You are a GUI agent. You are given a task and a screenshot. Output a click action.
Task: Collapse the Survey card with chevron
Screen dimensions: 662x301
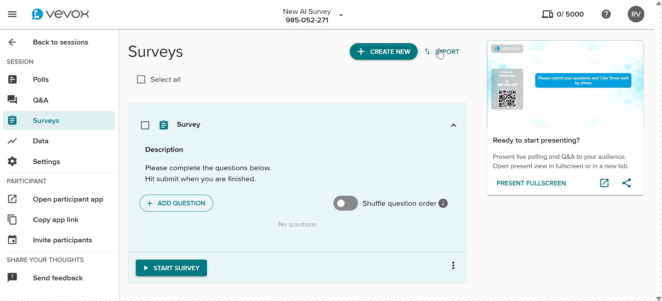click(x=454, y=125)
